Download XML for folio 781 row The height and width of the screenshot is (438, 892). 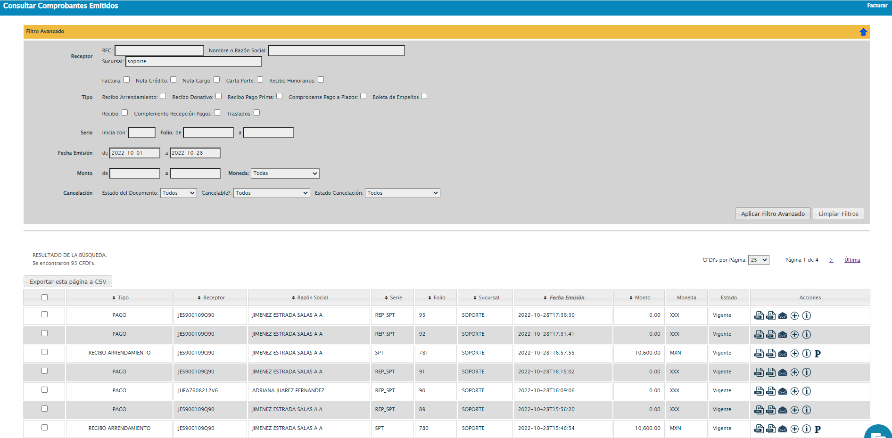(x=759, y=353)
